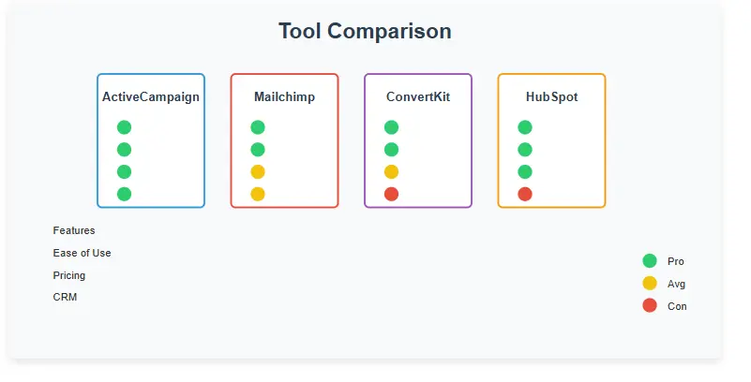
Task: Click the Tool Comparison title
Action: coord(365,31)
